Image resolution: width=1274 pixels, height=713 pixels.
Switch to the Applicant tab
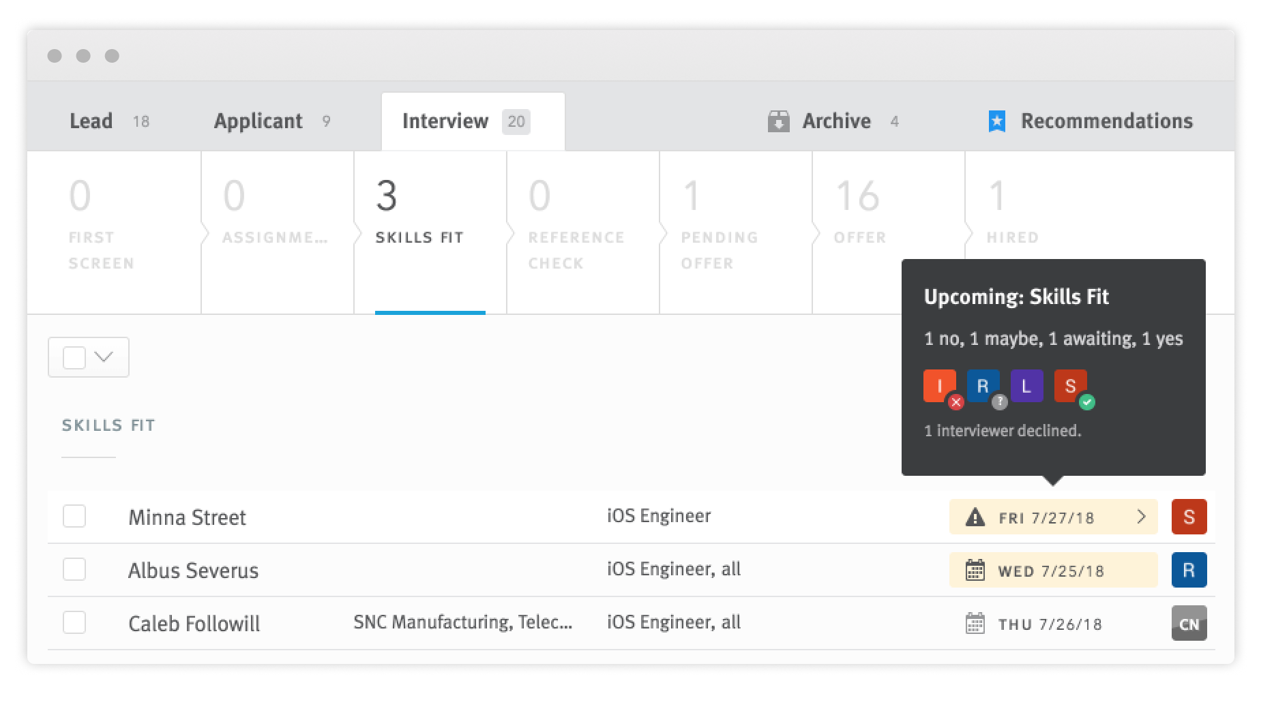pos(258,121)
